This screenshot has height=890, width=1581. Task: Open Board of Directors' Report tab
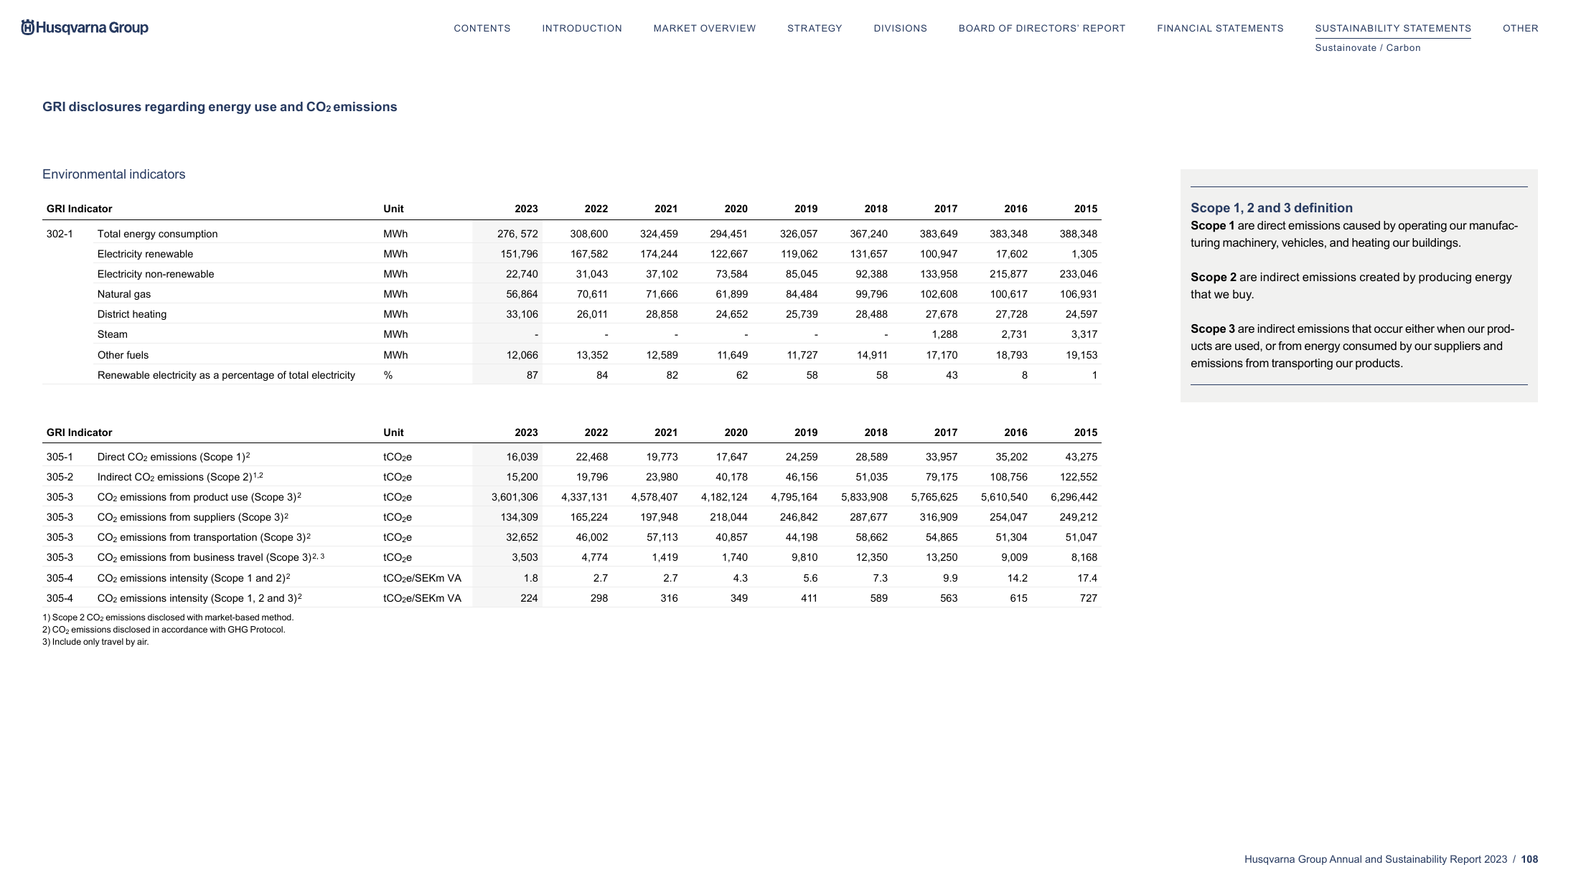(1042, 29)
